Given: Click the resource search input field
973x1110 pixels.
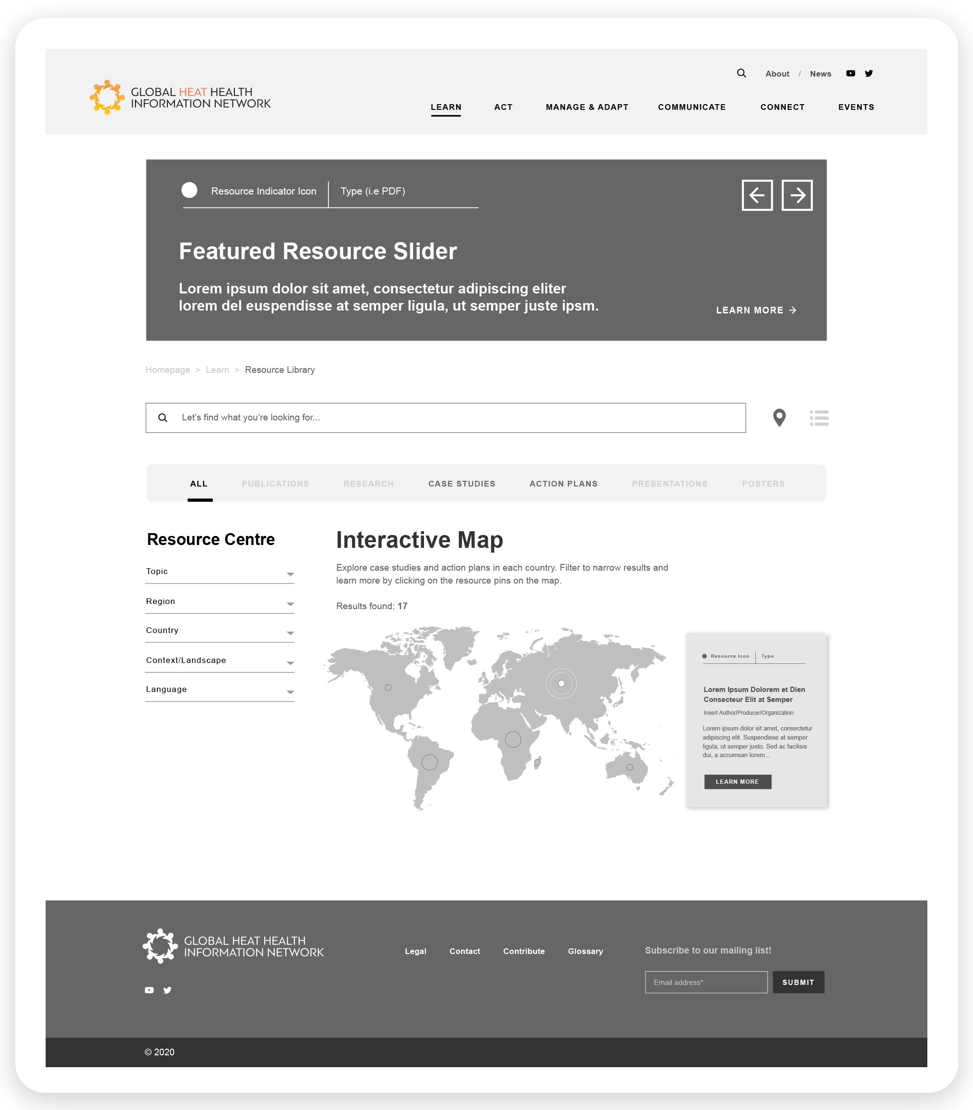Looking at the screenshot, I should (x=456, y=418).
